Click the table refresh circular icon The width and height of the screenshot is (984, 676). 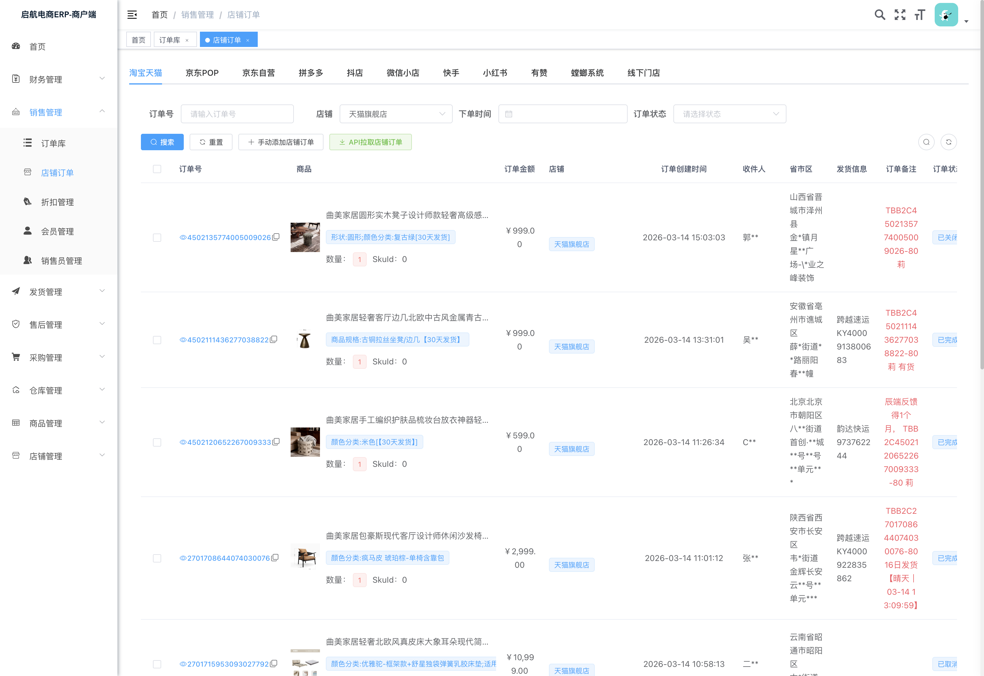coord(948,142)
